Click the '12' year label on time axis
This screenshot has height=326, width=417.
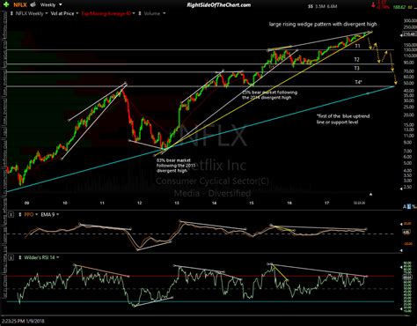point(140,203)
